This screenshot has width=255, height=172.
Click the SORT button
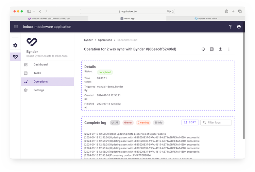(190, 122)
